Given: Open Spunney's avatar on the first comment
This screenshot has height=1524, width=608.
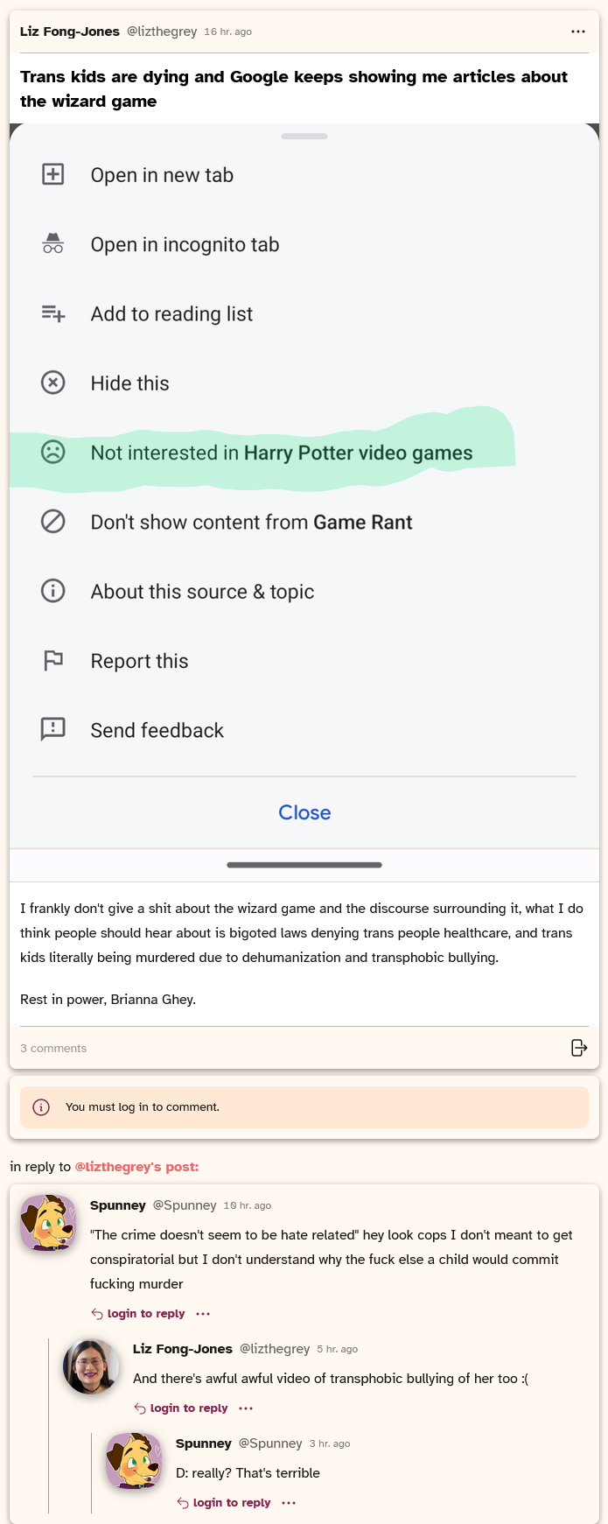Looking at the screenshot, I should pos(48,1223).
